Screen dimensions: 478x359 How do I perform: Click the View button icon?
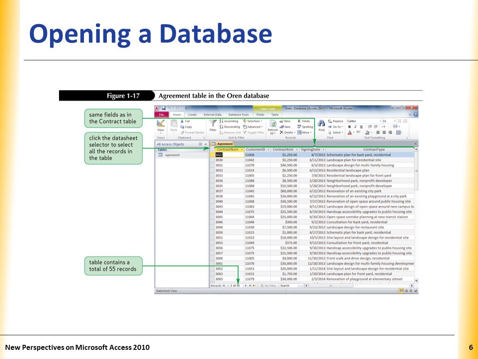pyautogui.click(x=161, y=123)
